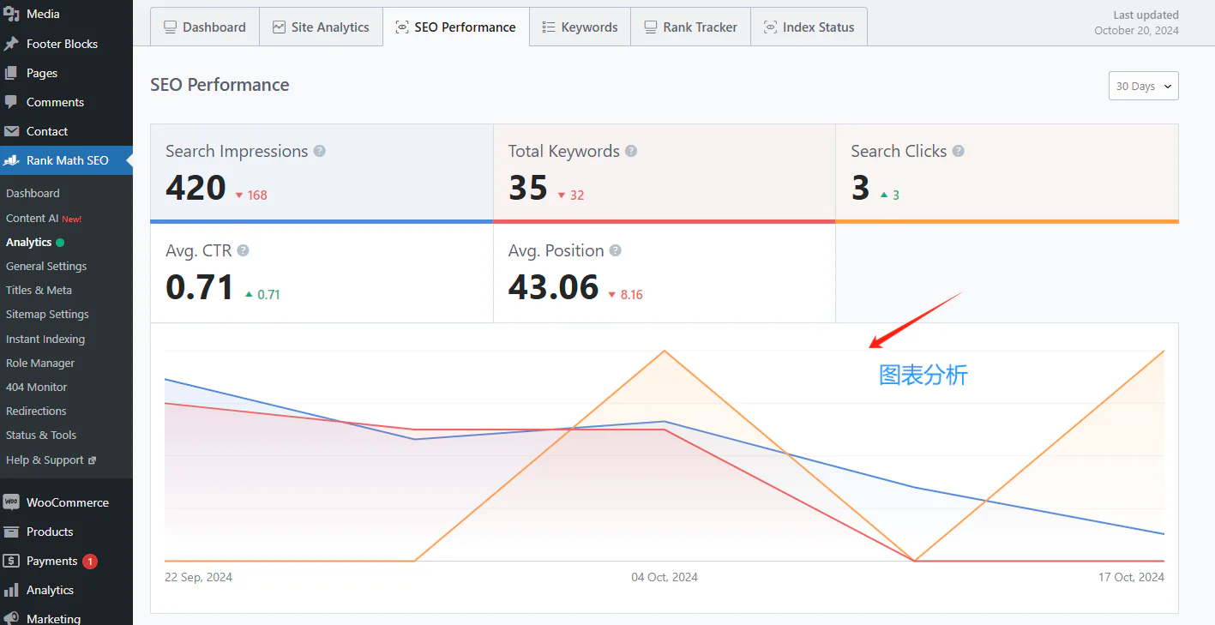
Task: Click the Total Keywords help question icon
Action: pos(631,151)
